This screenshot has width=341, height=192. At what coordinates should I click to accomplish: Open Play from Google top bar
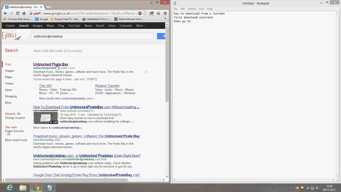[61, 26]
